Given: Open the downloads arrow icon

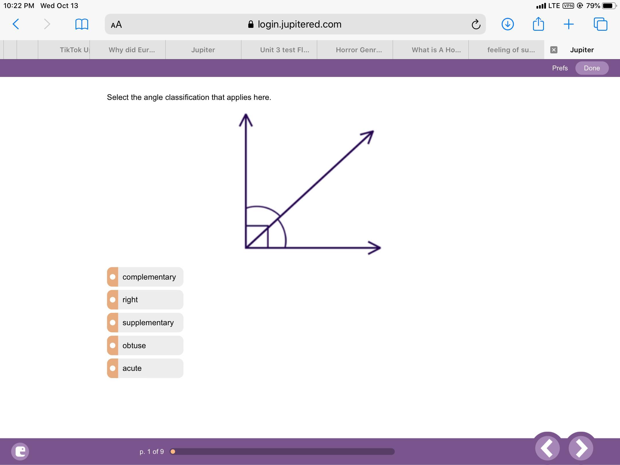Looking at the screenshot, I should [x=507, y=24].
